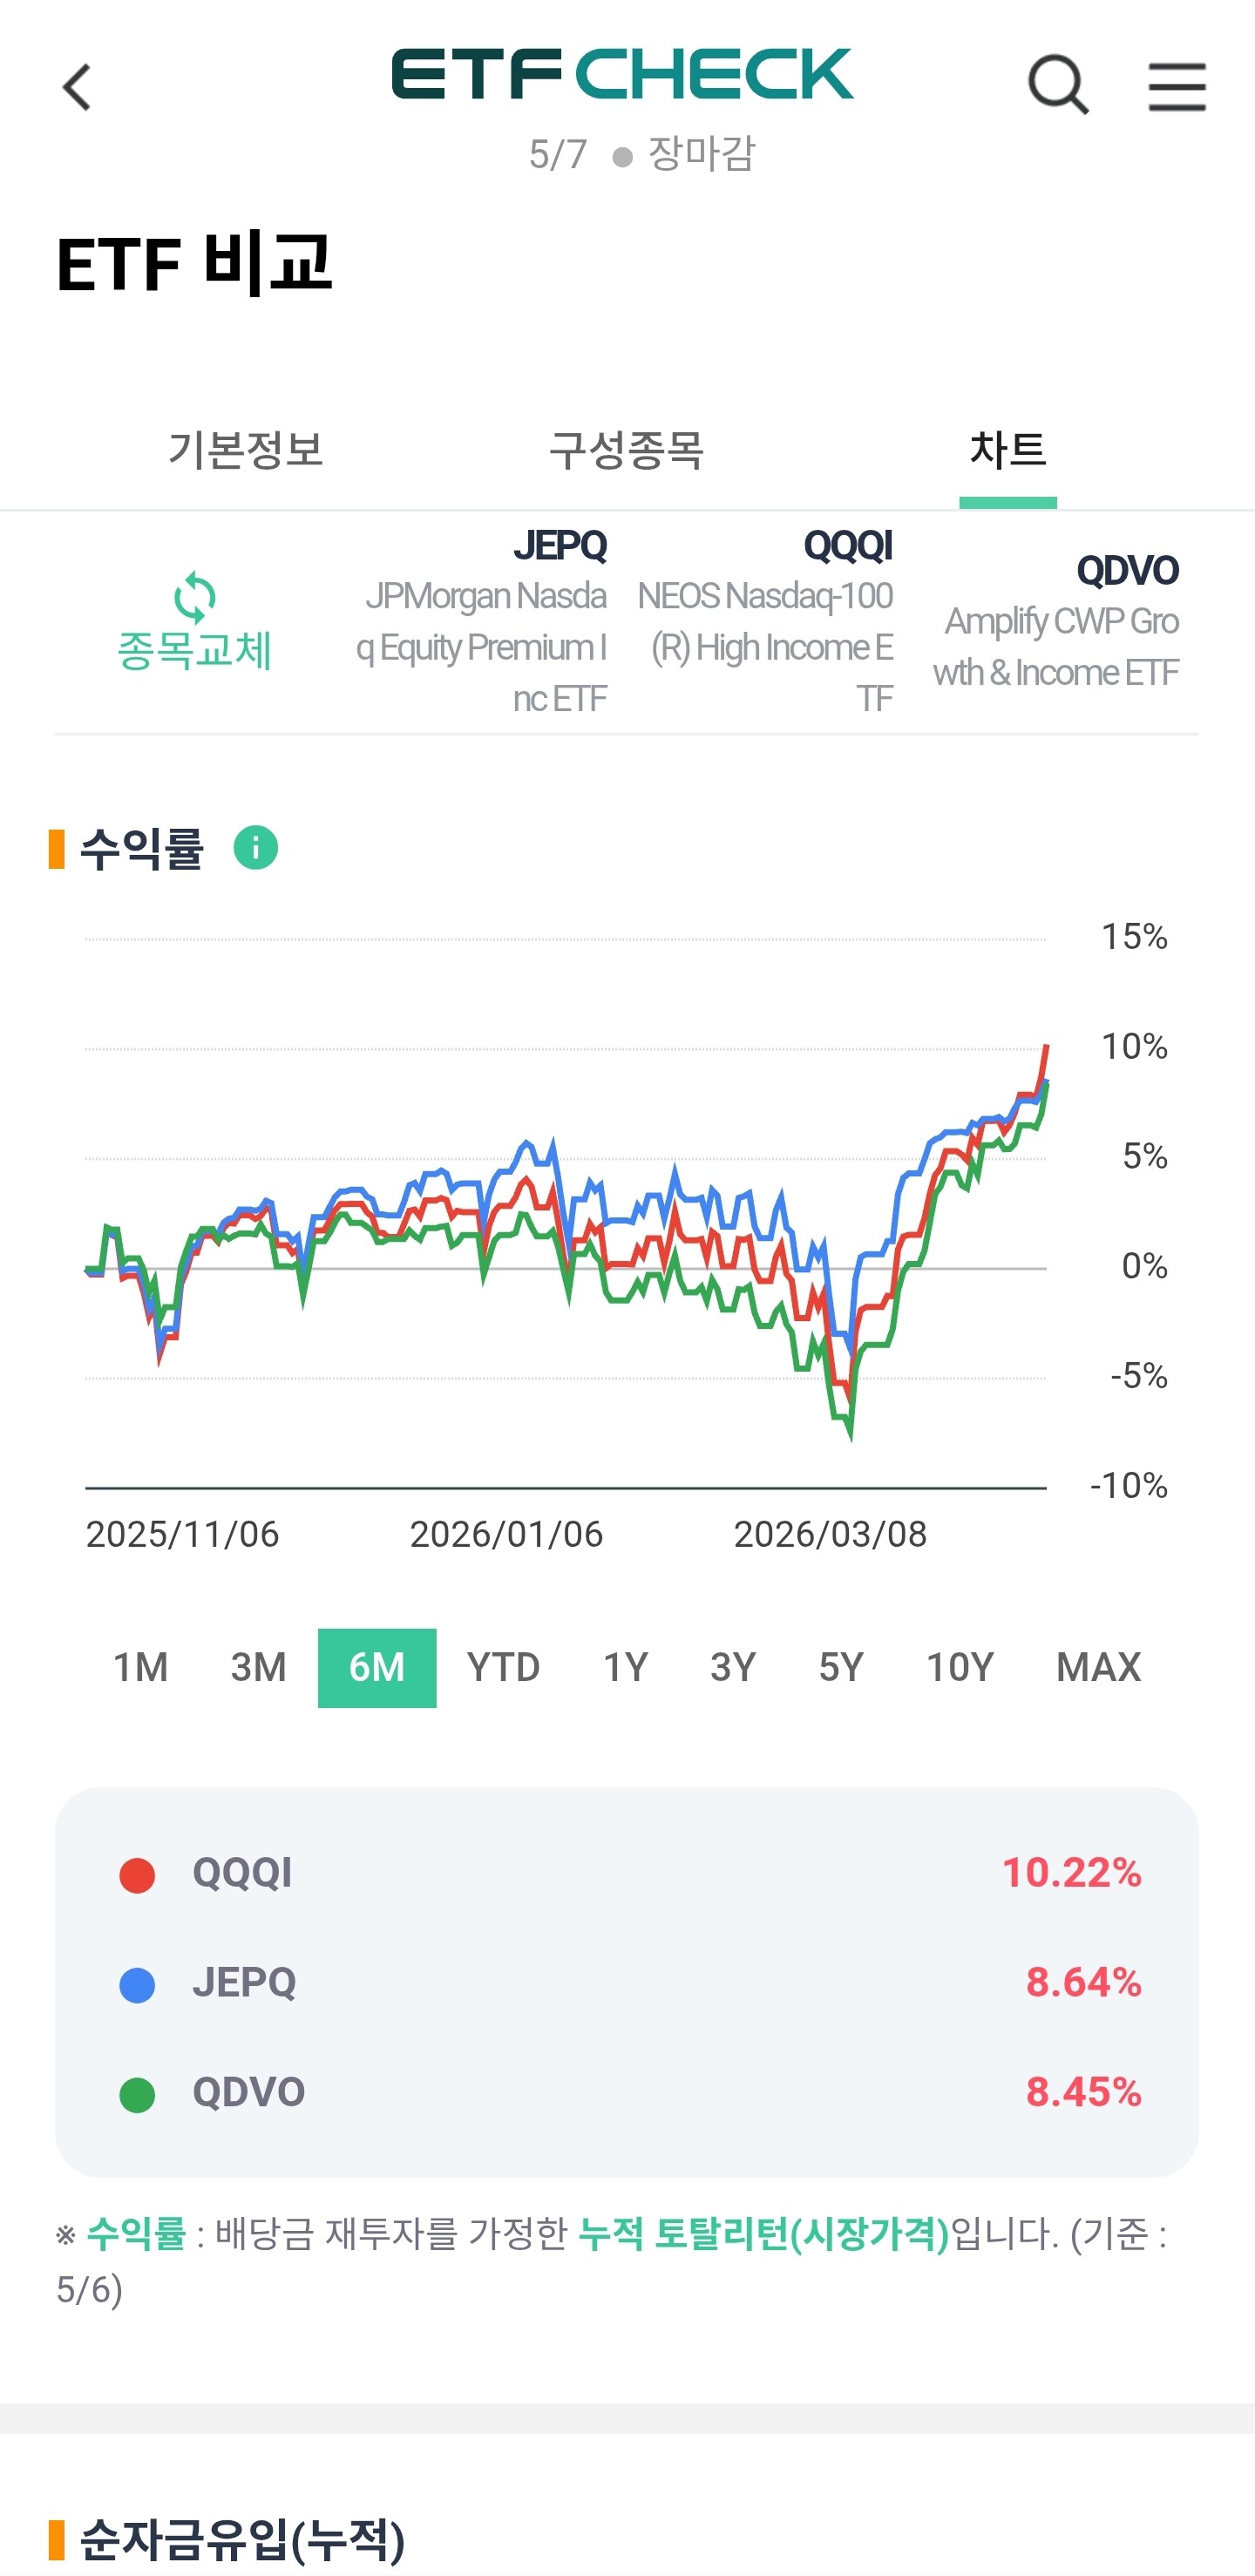1255x2576 pixels.
Task: Show info tooltip beside 수익률
Action: [256, 848]
